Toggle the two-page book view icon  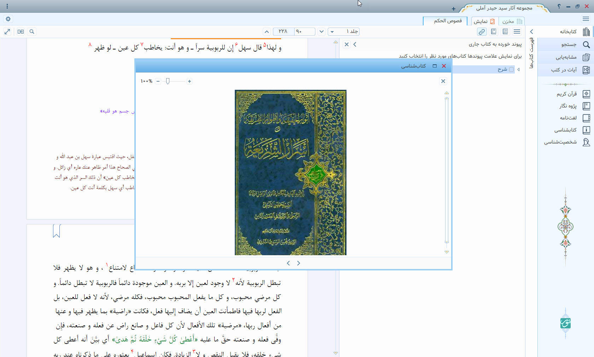(21, 31)
